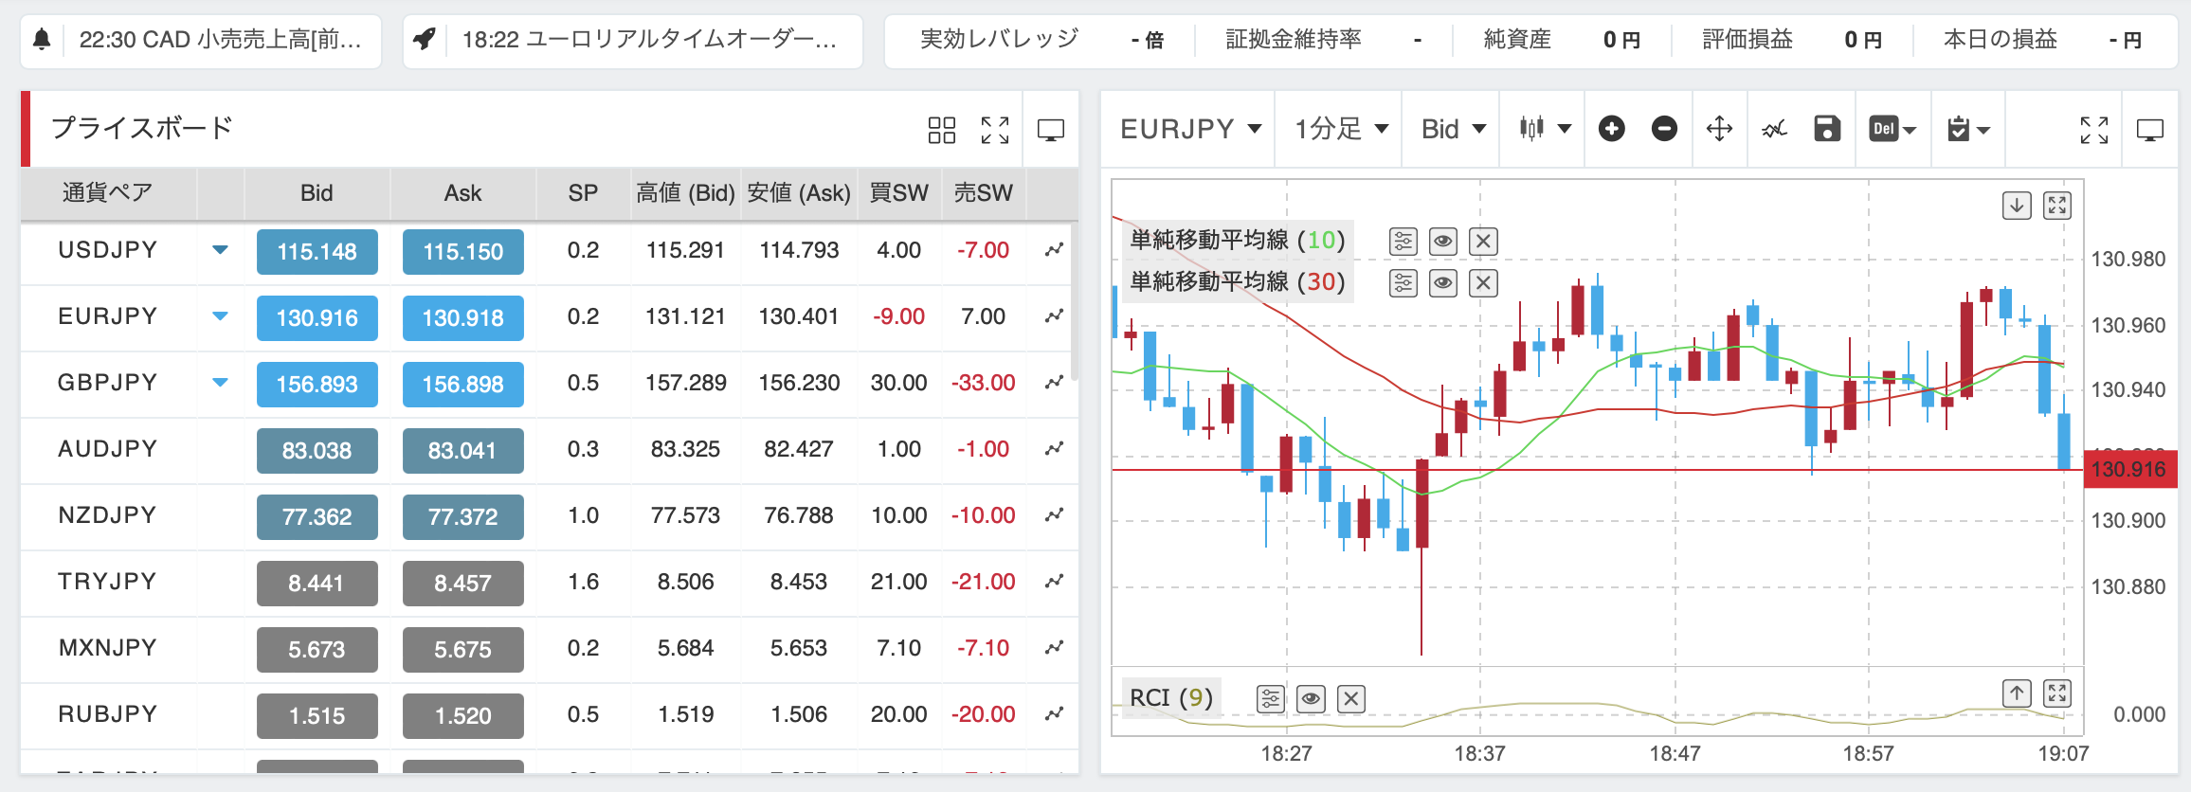
Task: Hide the RCI (9) indicator
Action: [x=1311, y=698]
